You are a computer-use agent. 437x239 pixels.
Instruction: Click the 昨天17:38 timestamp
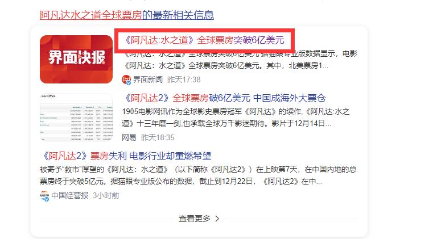pyautogui.click(x=184, y=79)
